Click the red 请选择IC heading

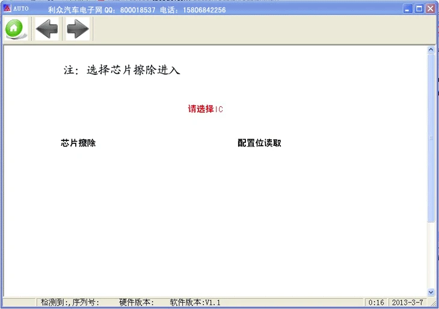pos(205,109)
